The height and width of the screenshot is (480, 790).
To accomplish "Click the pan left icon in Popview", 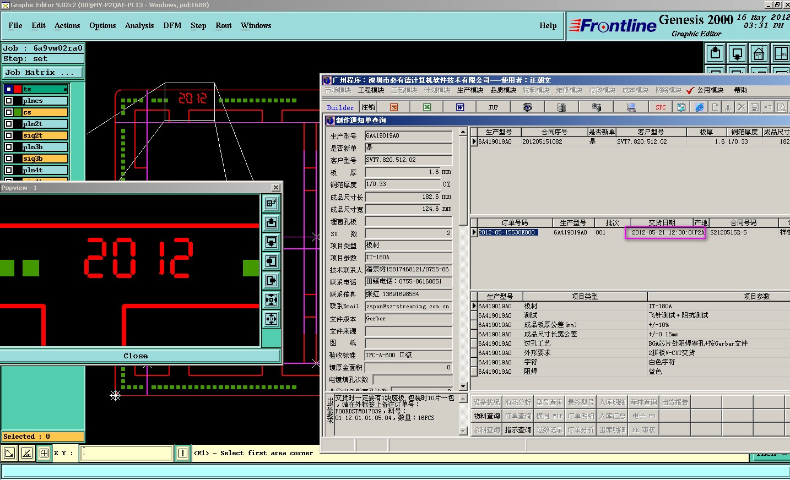I will (x=271, y=261).
